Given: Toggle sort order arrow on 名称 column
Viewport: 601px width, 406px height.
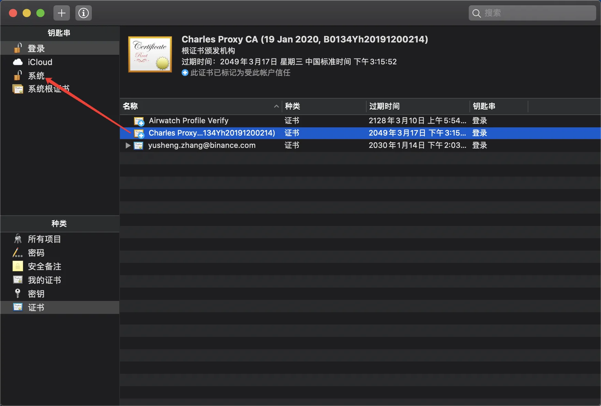Looking at the screenshot, I should tap(276, 106).
